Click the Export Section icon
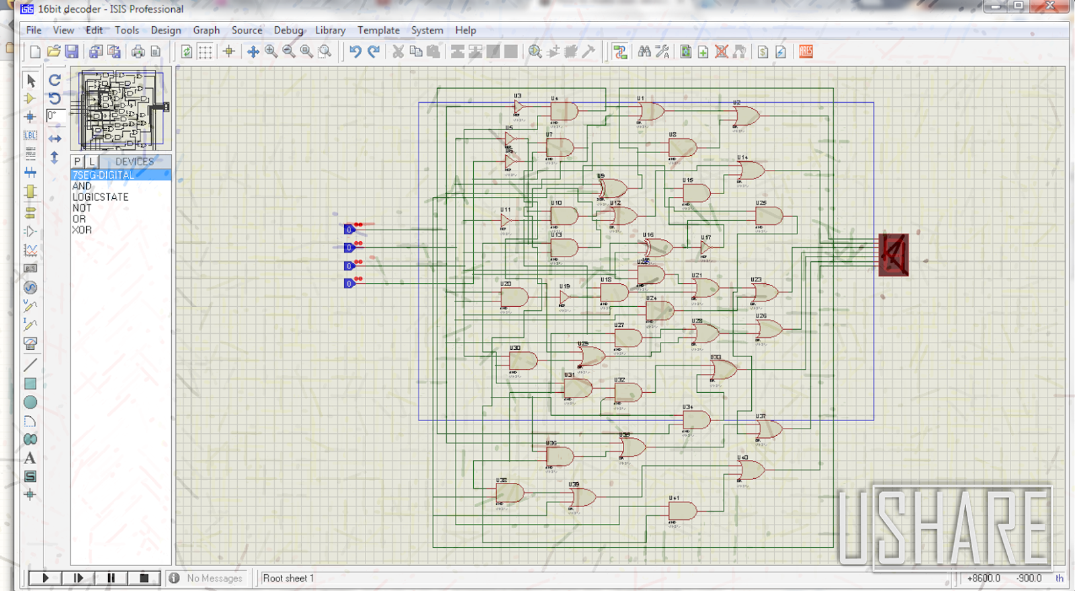Screen dimensions: 1075x591 (x=114, y=52)
